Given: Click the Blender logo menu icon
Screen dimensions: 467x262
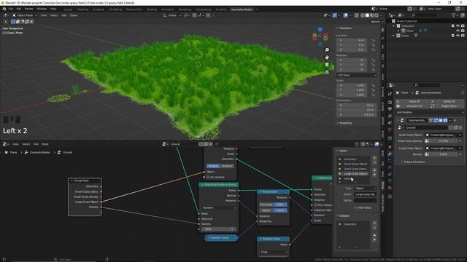Looking at the screenshot, I should pyautogui.click(x=4, y=9).
